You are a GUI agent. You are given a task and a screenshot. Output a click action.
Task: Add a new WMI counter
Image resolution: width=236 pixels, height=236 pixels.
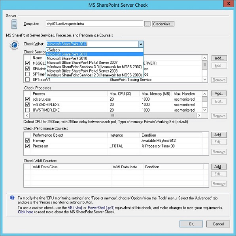coord(219,167)
